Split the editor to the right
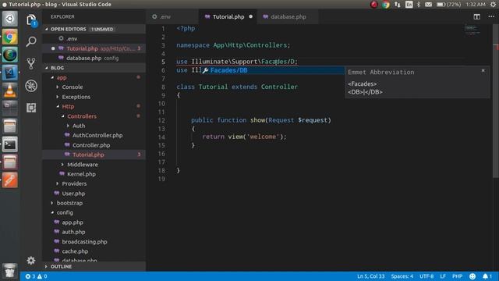The height and width of the screenshot is (281, 499). click(476, 16)
